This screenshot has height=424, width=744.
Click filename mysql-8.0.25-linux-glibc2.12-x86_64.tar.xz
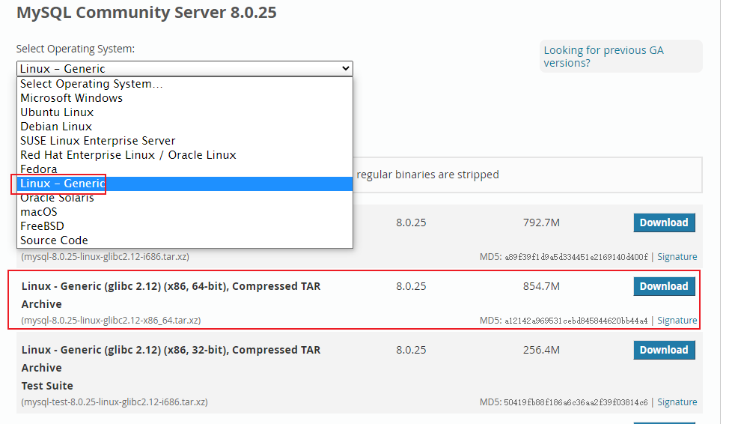[111, 321]
